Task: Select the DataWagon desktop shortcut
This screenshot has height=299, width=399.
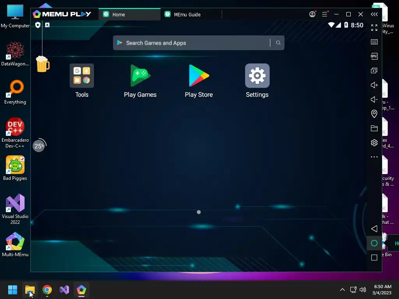Action: click(15, 54)
